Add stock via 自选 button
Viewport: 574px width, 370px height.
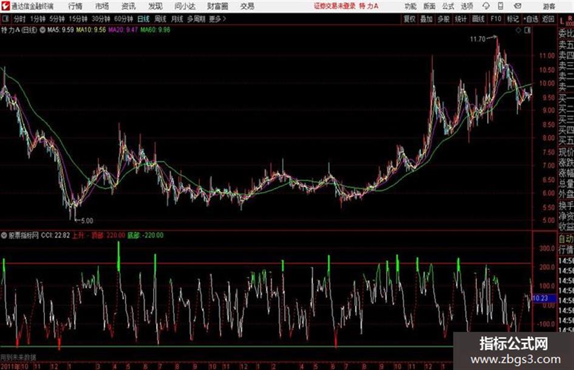531,19
